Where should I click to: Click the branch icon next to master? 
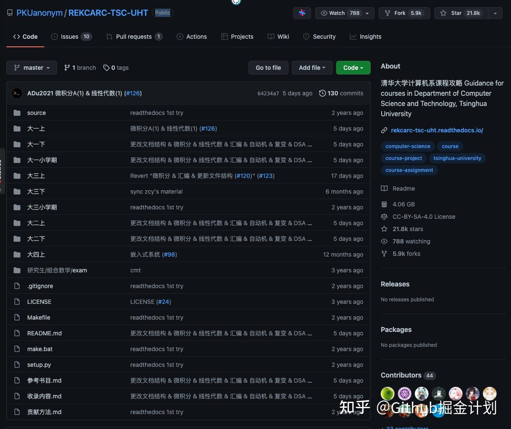pyautogui.click(x=67, y=68)
